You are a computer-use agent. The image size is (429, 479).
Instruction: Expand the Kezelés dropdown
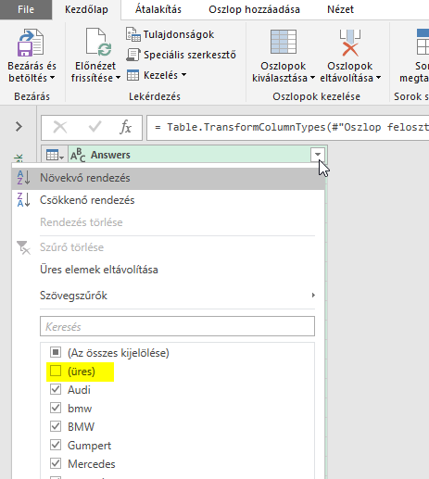(x=183, y=75)
